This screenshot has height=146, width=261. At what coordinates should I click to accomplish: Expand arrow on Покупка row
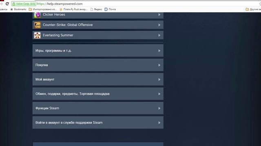point(159,65)
